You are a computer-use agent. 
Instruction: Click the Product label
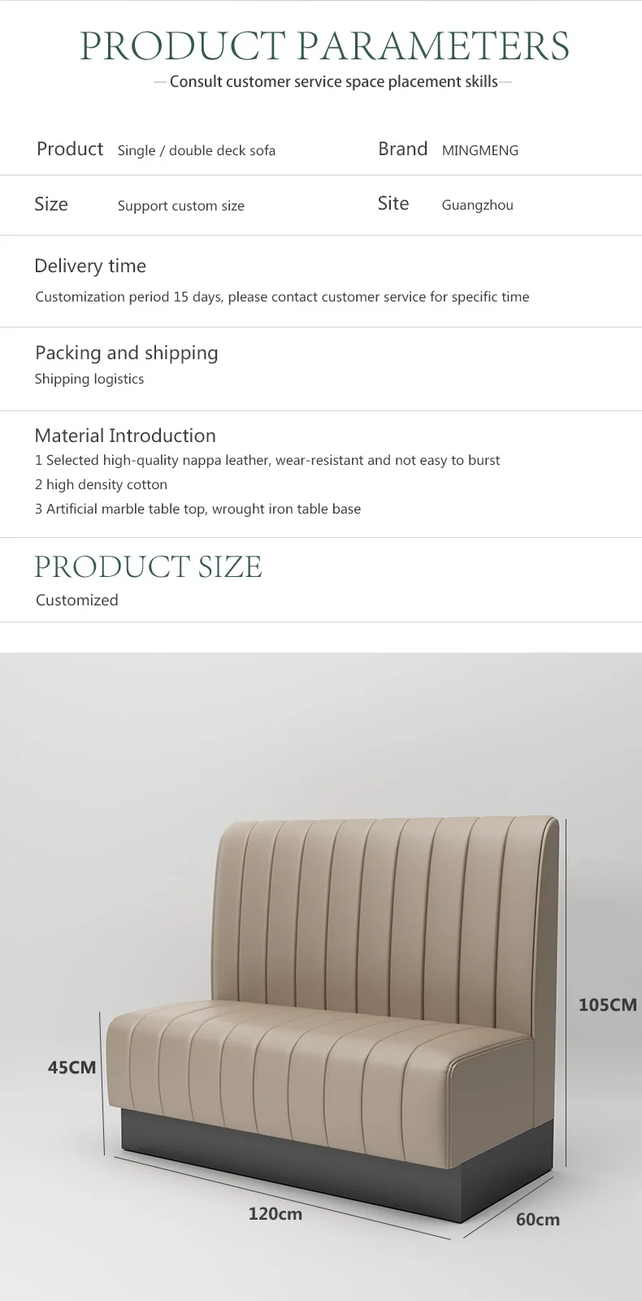point(70,150)
